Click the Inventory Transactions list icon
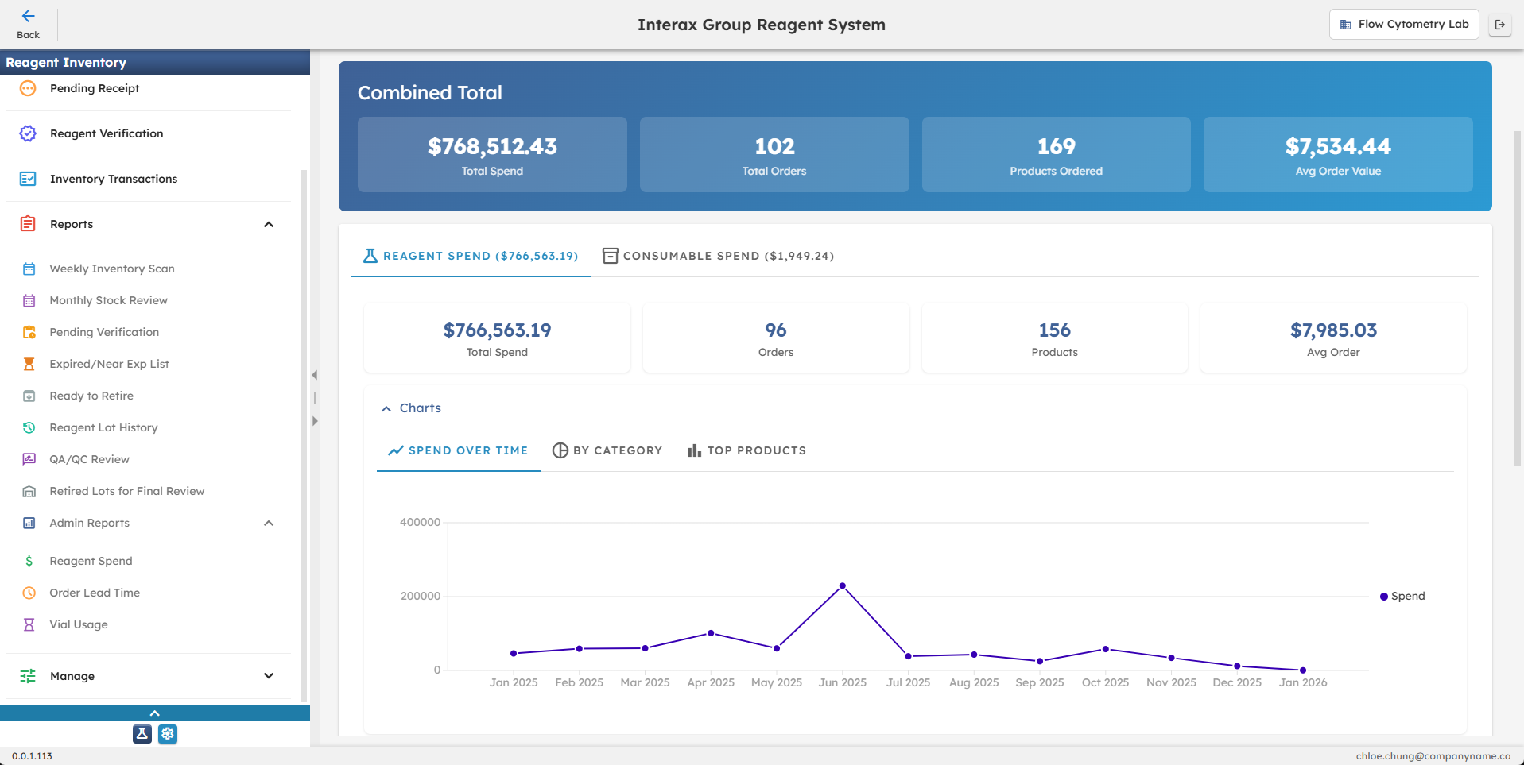The width and height of the screenshot is (1524, 765). [28, 179]
